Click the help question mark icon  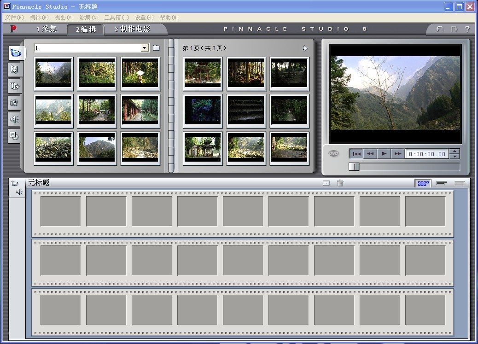tap(467, 29)
